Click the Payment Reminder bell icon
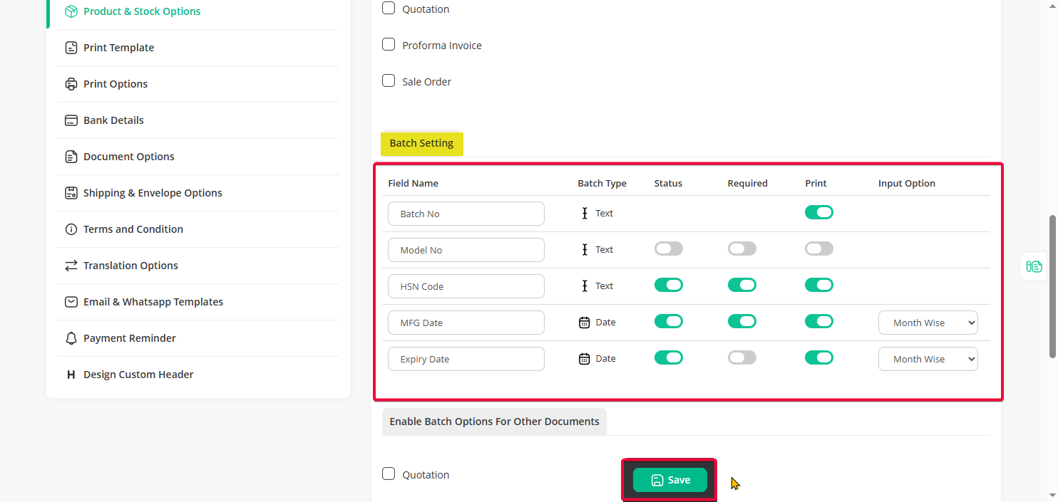Viewport: 1058px width, 502px height. pos(71,338)
